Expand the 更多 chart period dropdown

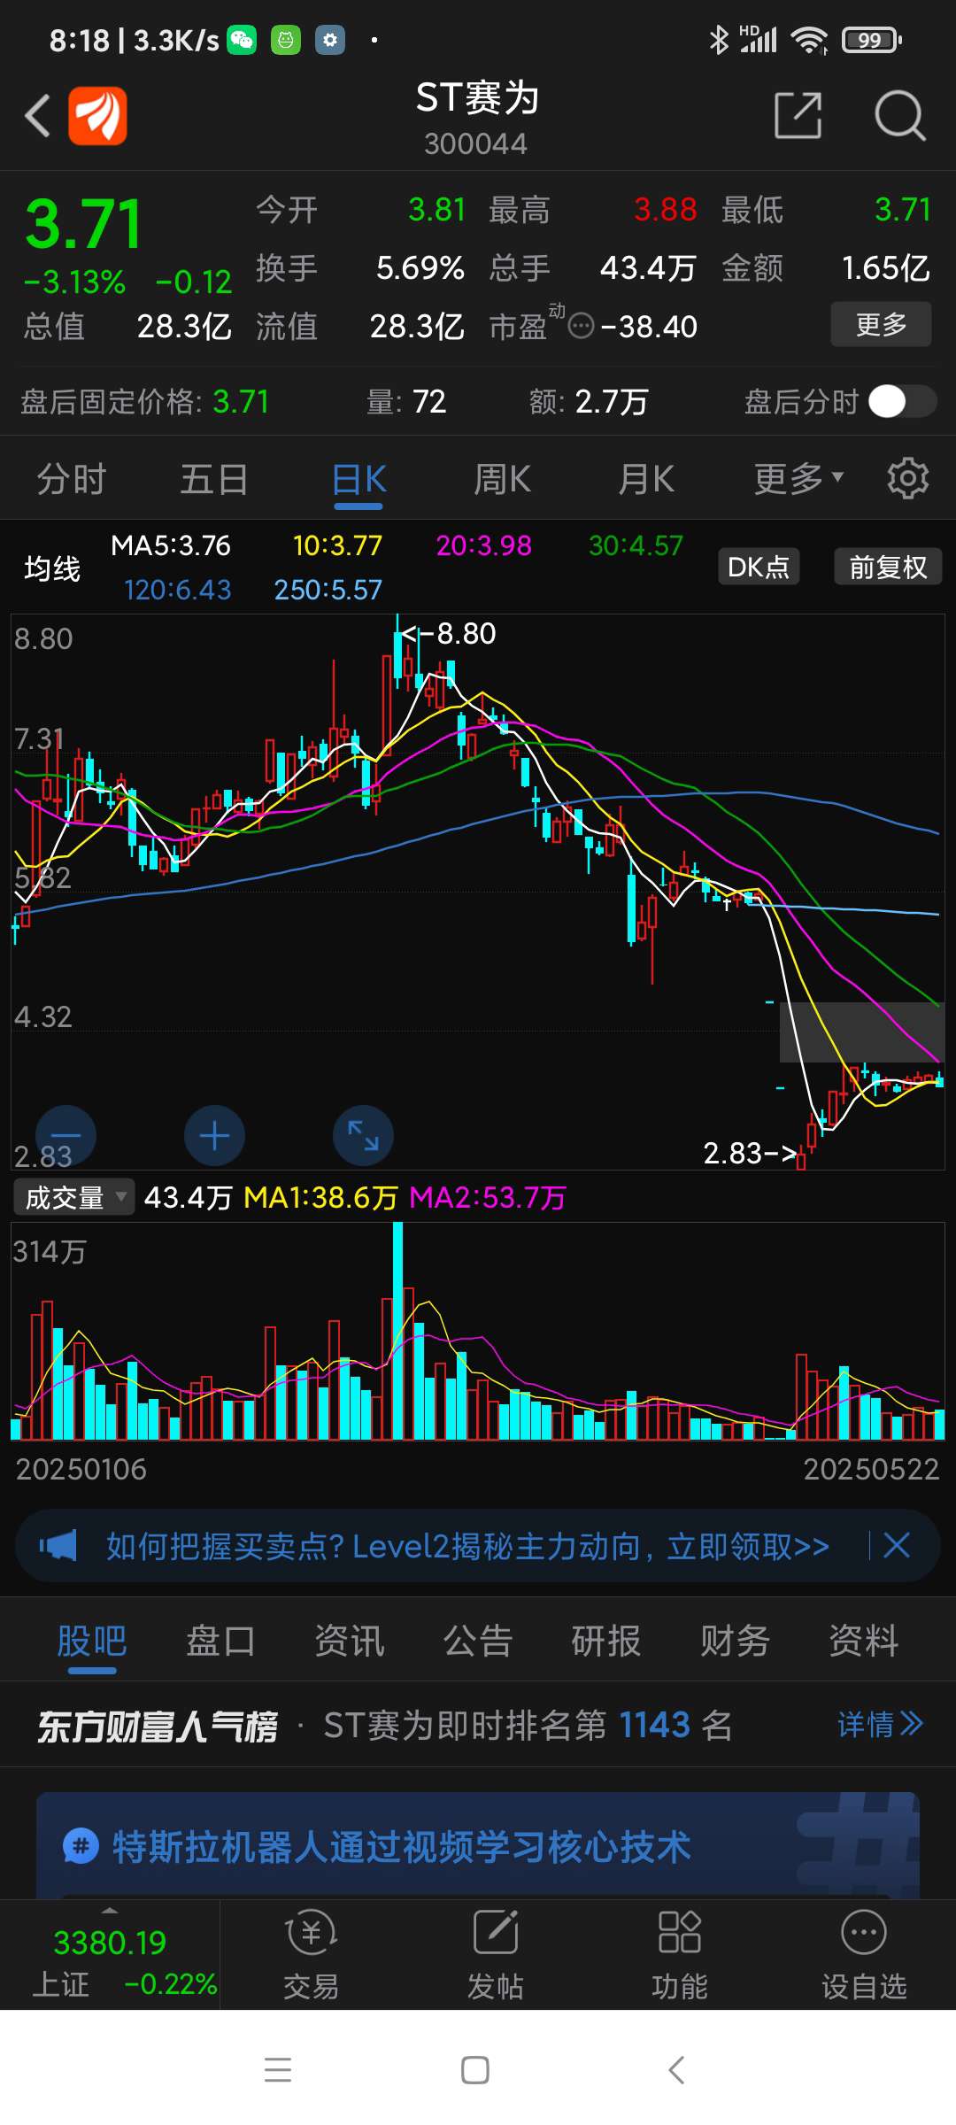coord(798,479)
